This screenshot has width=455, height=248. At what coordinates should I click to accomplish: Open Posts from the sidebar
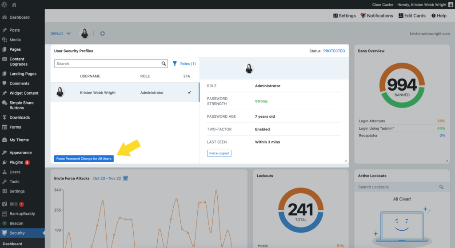pyautogui.click(x=15, y=30)
